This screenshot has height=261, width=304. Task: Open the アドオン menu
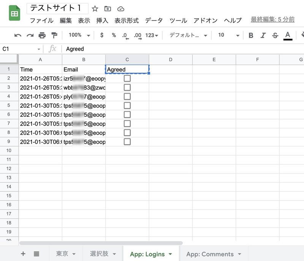[x=206, y=21]
